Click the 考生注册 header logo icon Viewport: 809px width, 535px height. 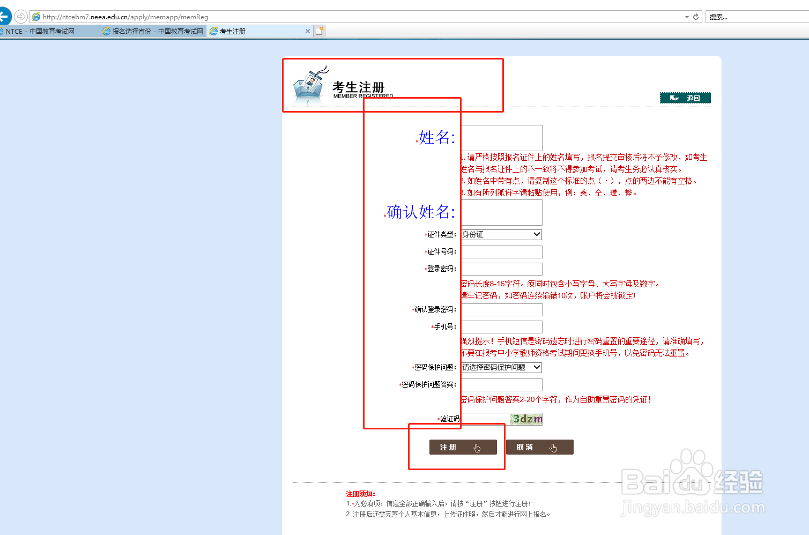310,86
